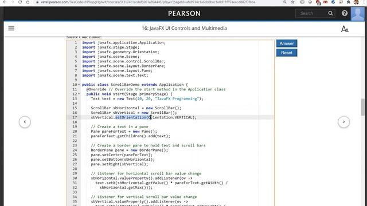
Task: Open the user profile avatar
Action: pos(357,14)
